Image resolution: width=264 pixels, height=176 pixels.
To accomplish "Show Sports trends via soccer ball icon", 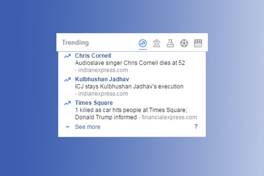I will (x=184, y=43).
